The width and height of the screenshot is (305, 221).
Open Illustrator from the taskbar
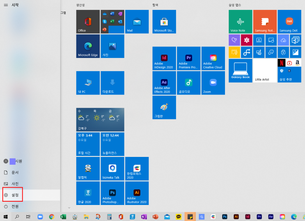236,216
